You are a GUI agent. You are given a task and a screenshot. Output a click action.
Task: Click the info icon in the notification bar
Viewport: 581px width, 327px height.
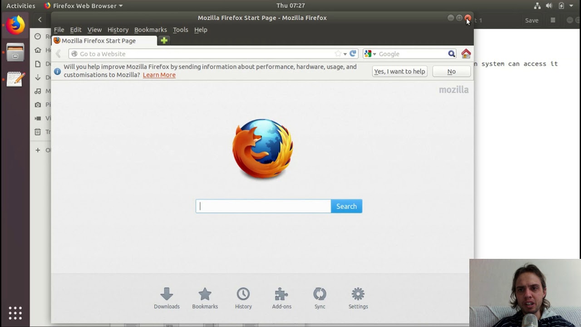pos(57,71)
